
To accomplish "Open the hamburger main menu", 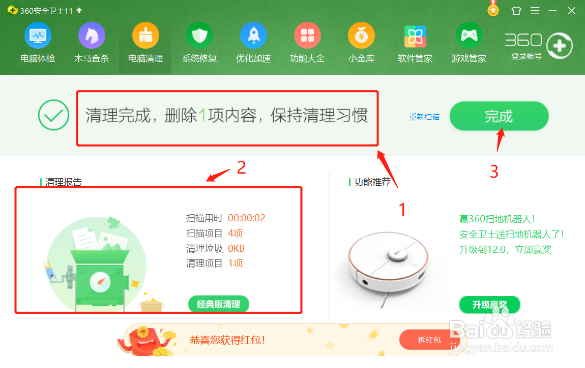I will [x=535, y=11].
